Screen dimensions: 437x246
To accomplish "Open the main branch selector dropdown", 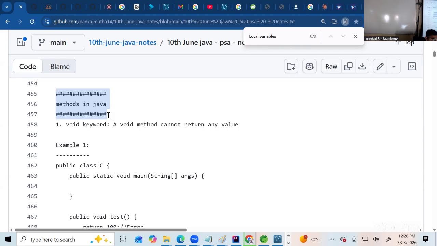I will (58, 42).
